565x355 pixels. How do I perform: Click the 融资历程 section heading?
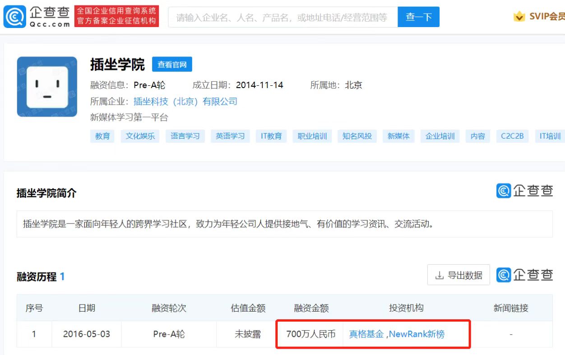click(x=37, y=276)
